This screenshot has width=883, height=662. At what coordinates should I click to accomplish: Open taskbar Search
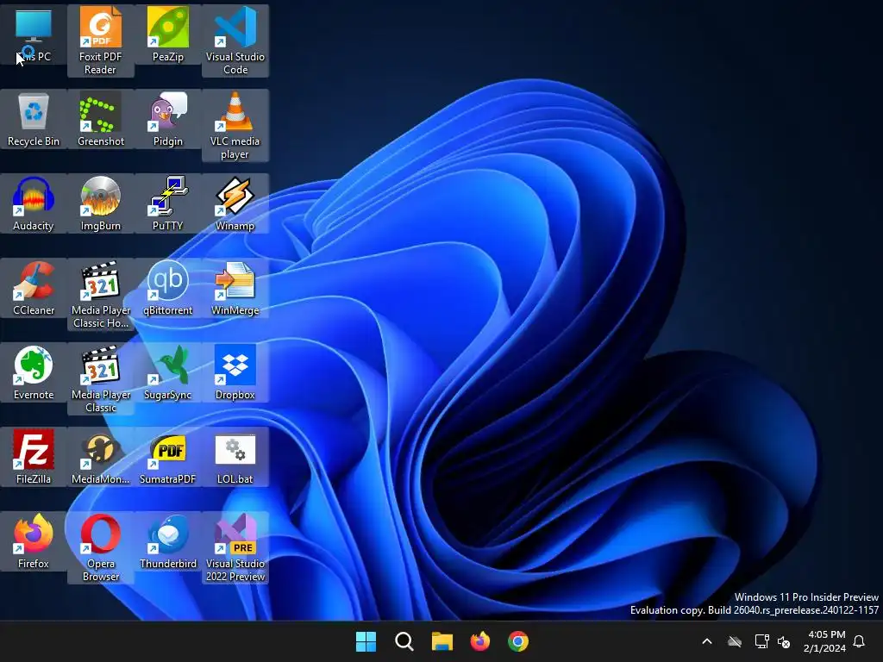click(x=404, y=641)
